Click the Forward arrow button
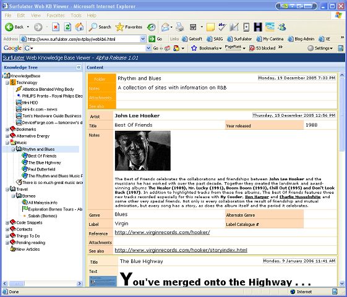The height and width of the screenshot is (297, 347). (x=38, y=27)
